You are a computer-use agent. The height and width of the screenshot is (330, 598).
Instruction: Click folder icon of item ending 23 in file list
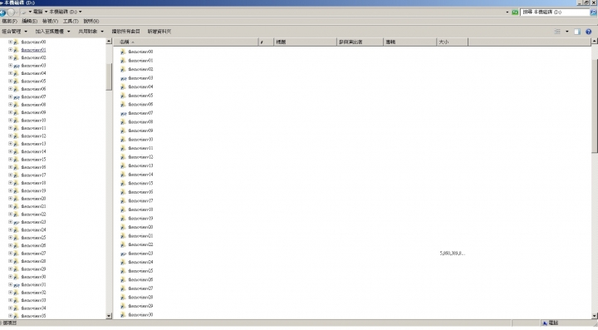[123, 254]
